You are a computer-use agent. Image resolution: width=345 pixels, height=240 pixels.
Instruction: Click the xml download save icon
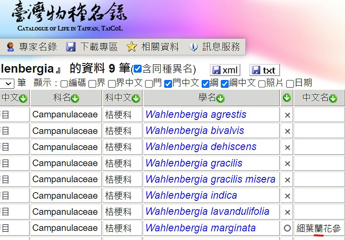(216, 70)
